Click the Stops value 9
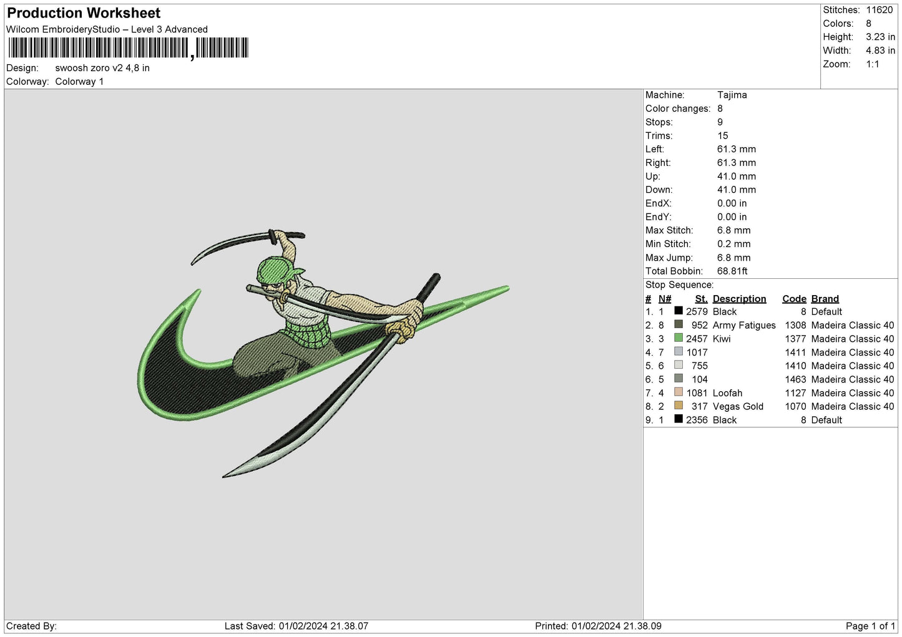Screen dimensions: 902x637 (x=720, y=122)
